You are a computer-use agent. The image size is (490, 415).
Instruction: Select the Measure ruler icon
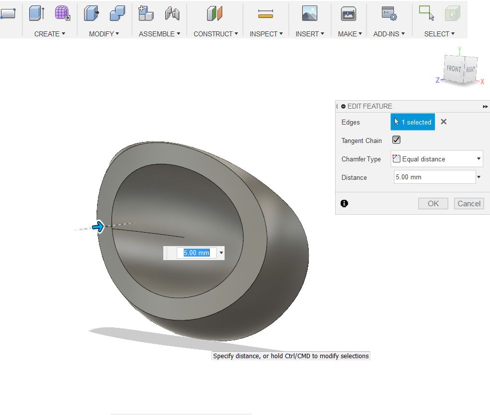[x=266, y=14]
